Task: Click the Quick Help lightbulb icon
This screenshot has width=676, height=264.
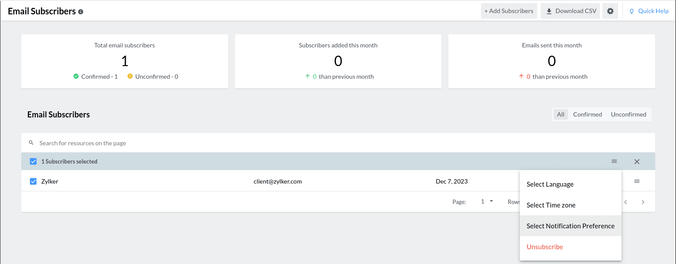Action: click(x=632, y=11)
